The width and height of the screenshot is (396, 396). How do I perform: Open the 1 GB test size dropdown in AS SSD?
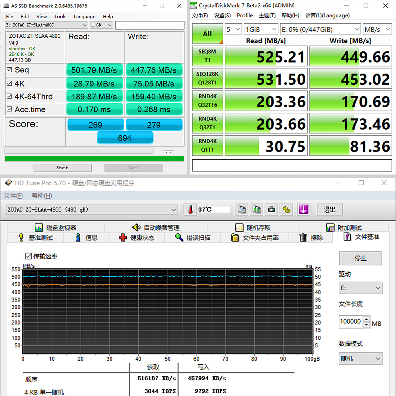tap(102, 25)
